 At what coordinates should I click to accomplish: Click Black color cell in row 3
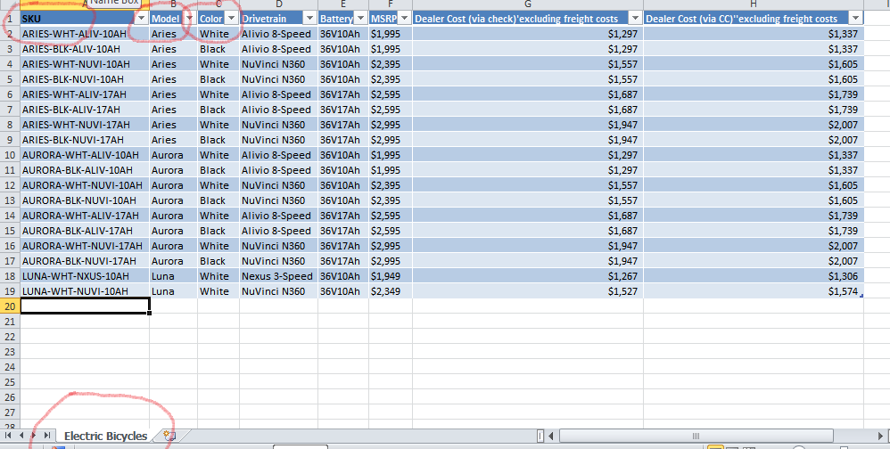(218, 49)
